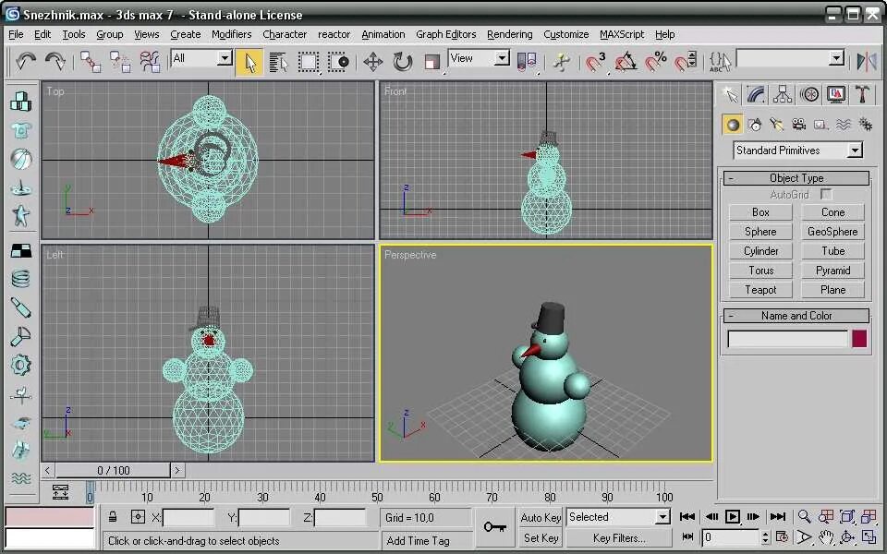Open the Rendering menu
This screenshot has width=887, height=554.
(x=509, y=34)
